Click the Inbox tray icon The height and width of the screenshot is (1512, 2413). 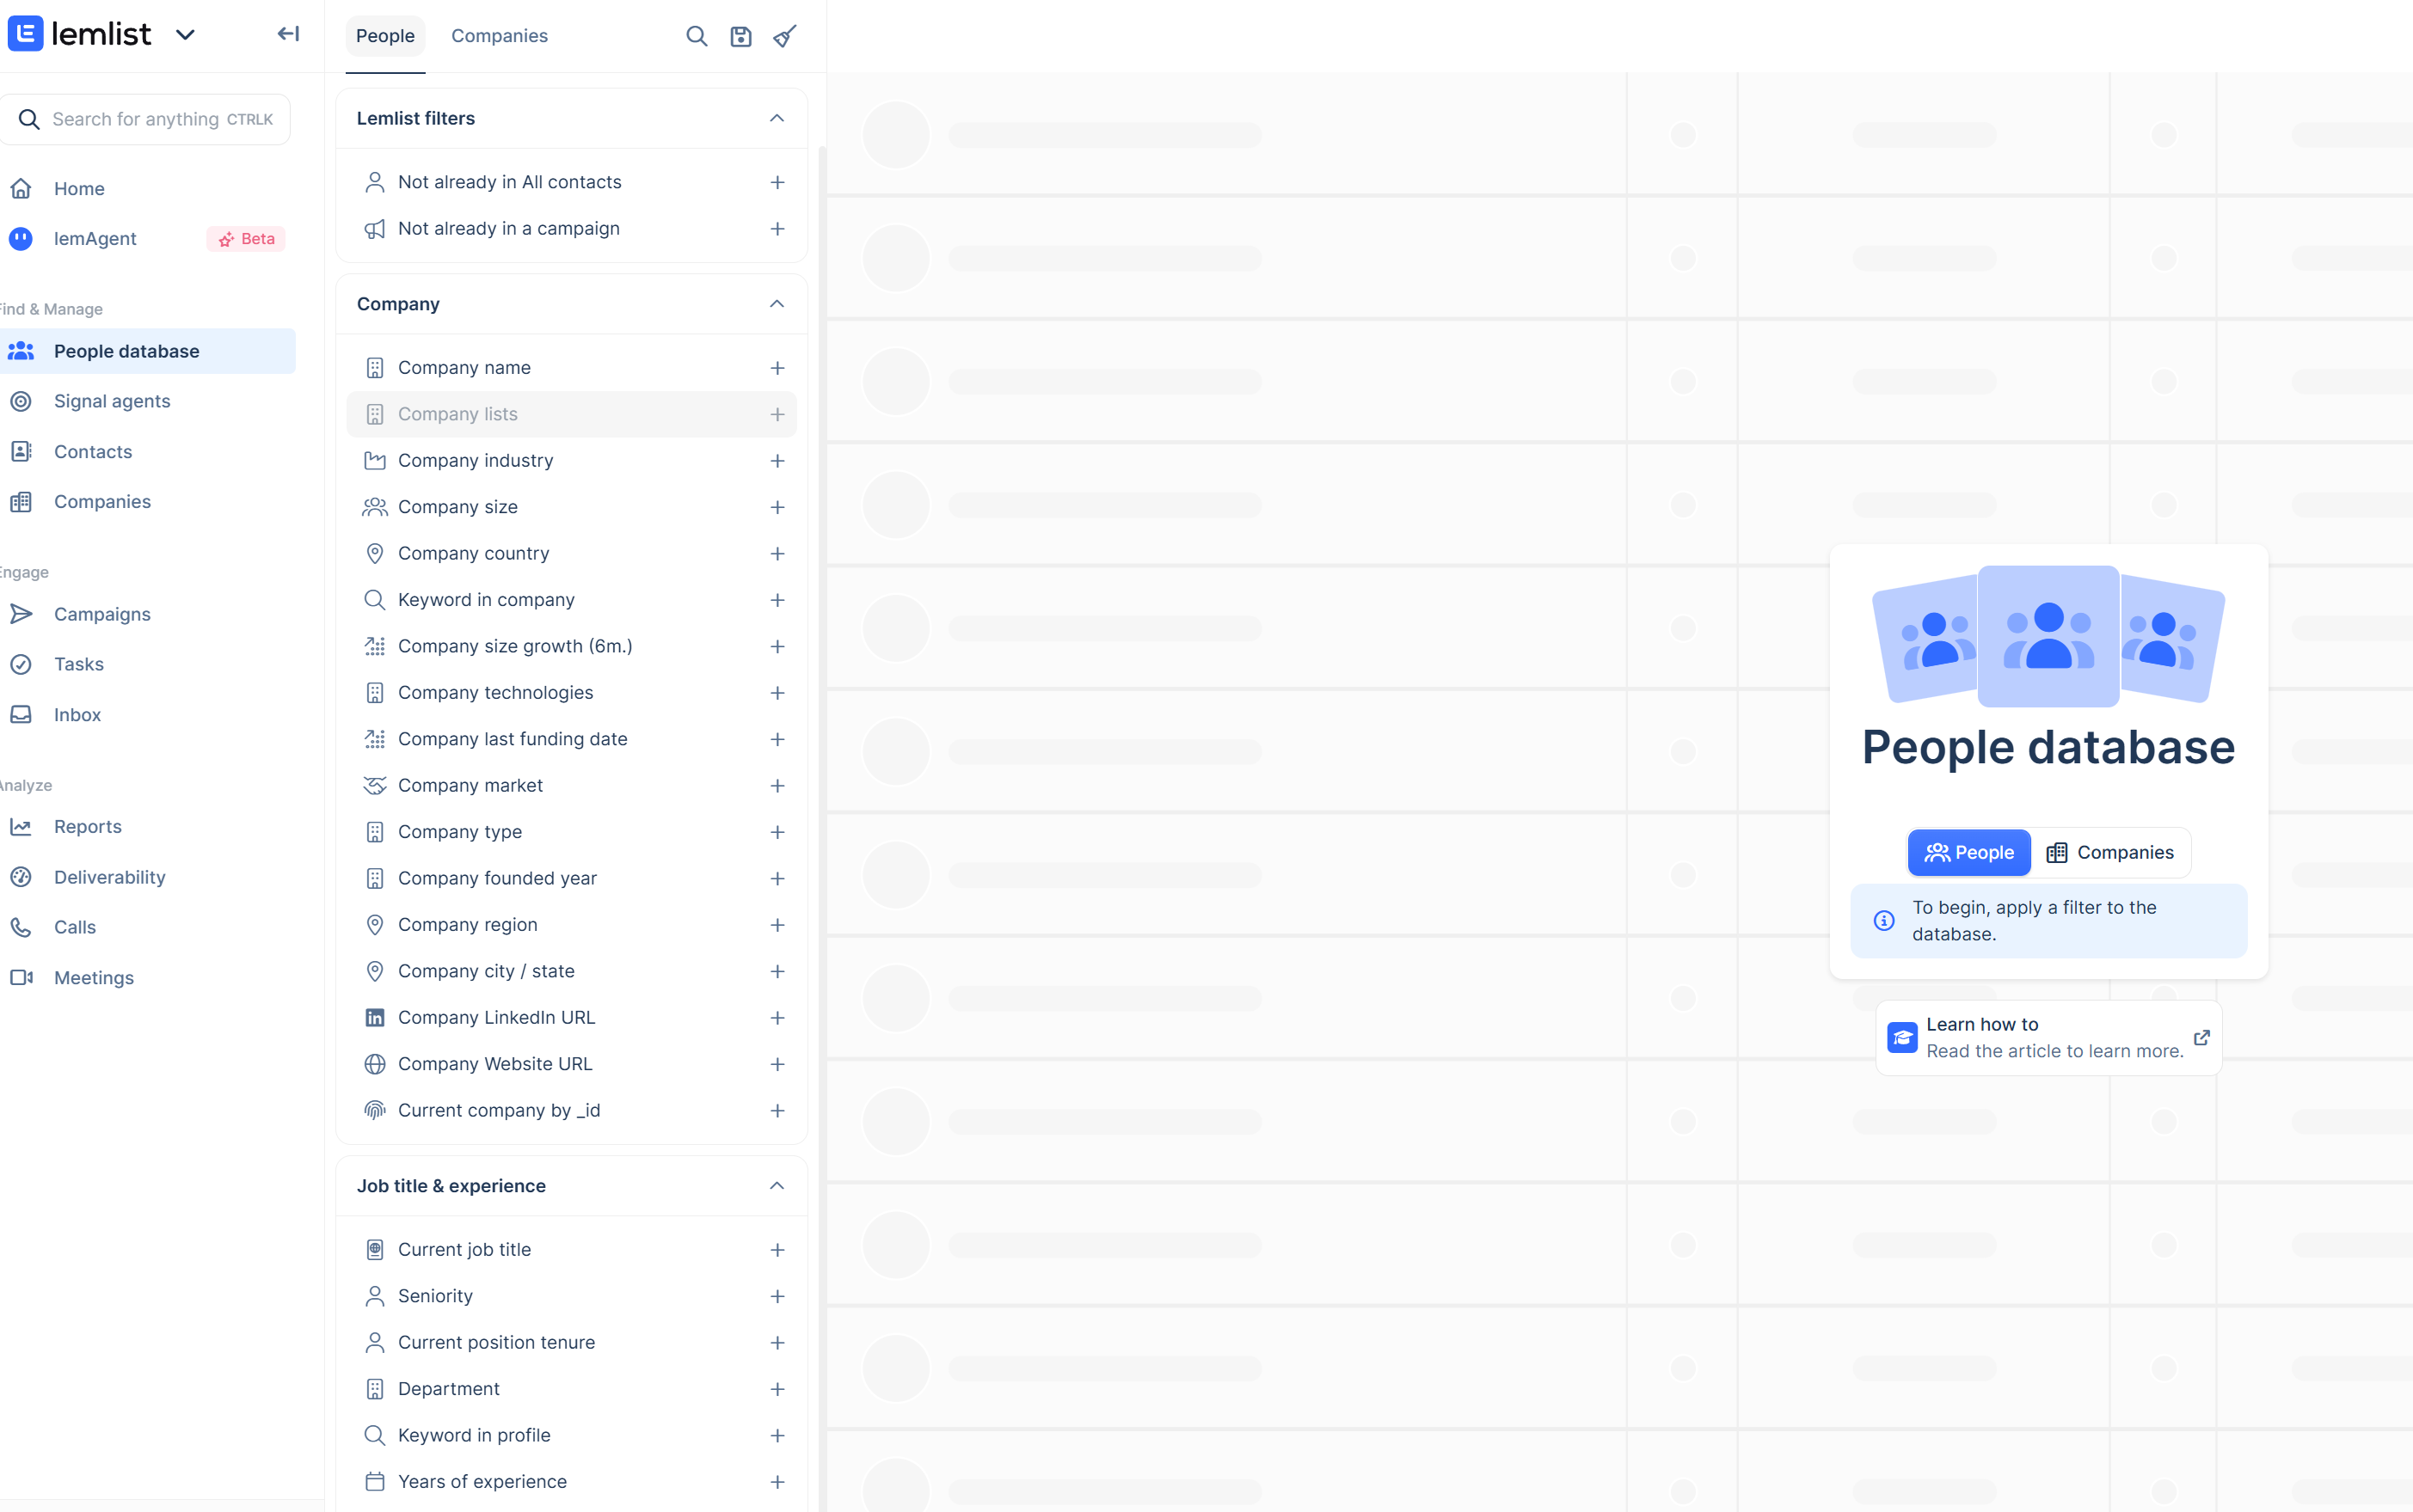(21, 714)
